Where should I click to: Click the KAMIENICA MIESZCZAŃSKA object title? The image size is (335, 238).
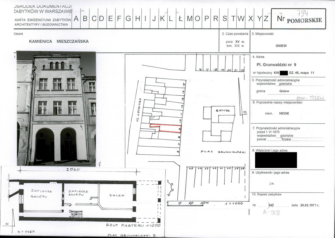59,41
